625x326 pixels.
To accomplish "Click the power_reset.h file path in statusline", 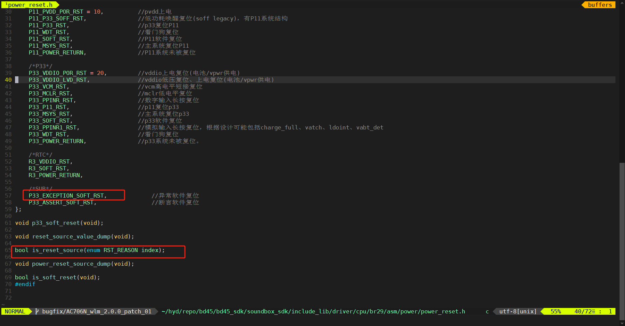I will (313, 311).
